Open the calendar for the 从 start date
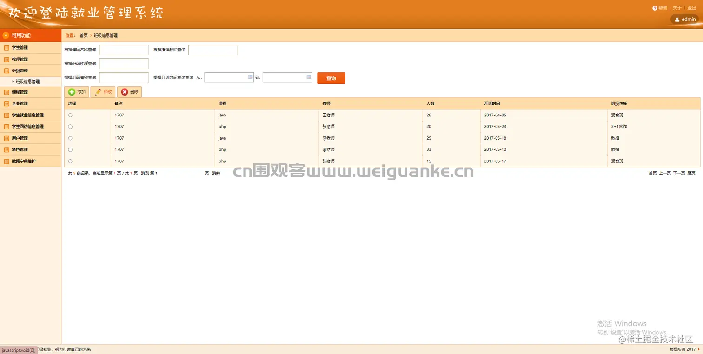The width and height of the screenshot is (703, 354). click(250, 77)
